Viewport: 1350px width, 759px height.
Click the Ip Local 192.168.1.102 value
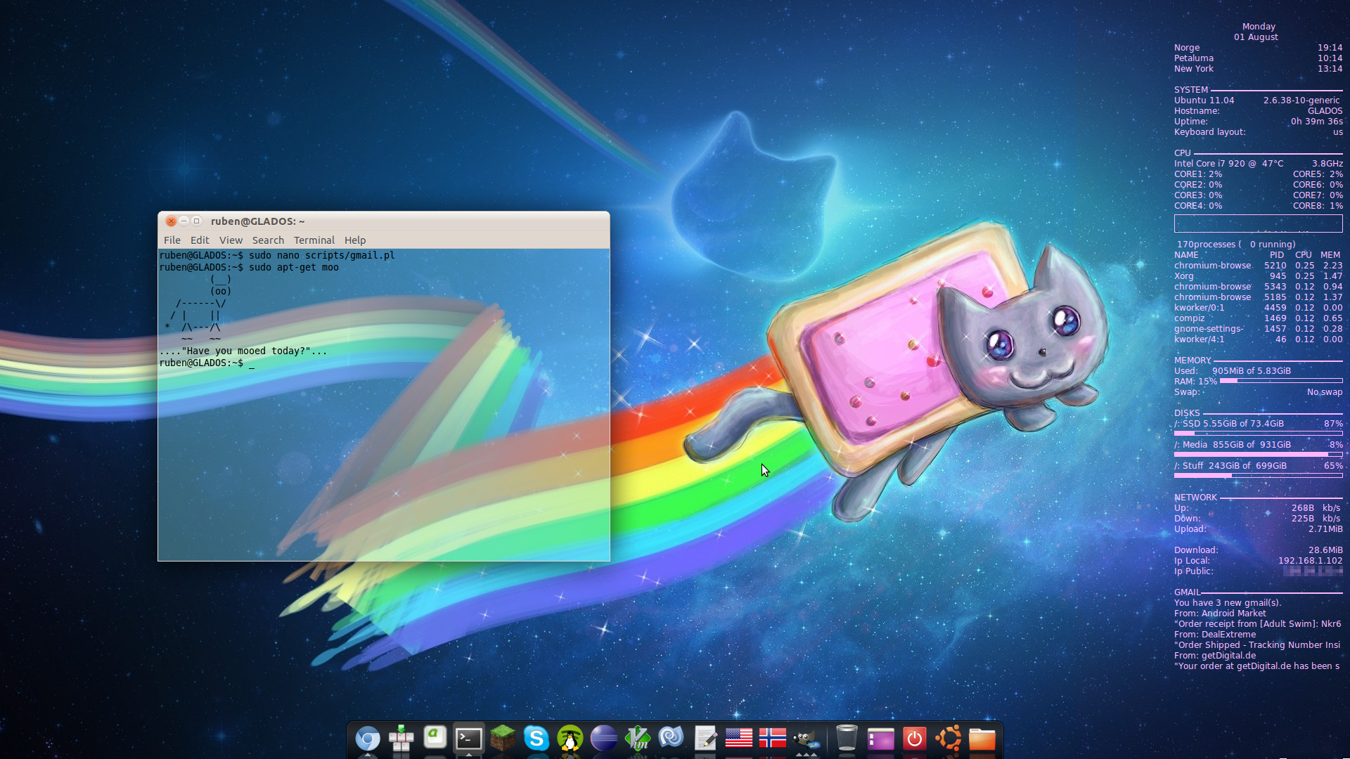[x=1310, y=561]
